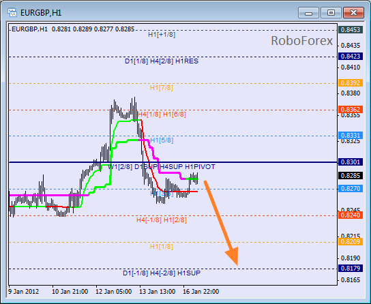Click the 0.8179 support price tag
The image size is (371, 304).
351,269
